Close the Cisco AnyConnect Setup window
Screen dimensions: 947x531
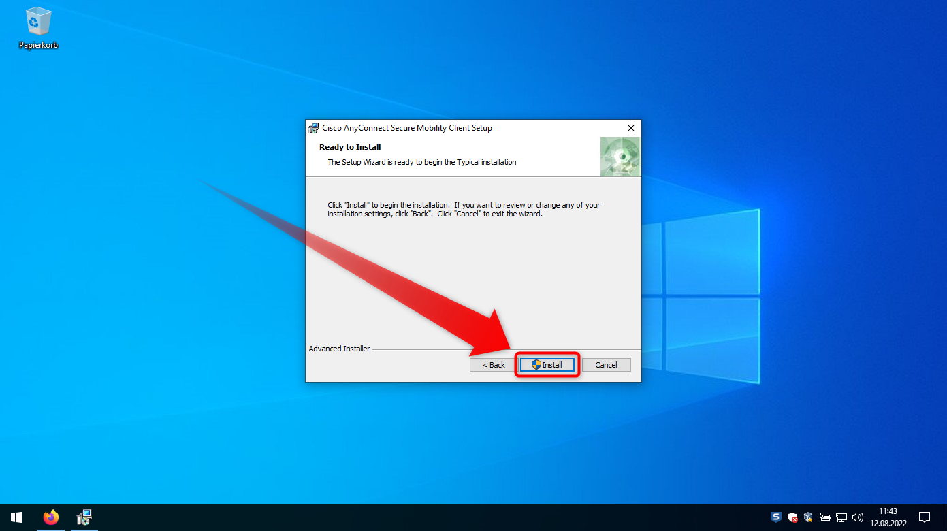630,128
